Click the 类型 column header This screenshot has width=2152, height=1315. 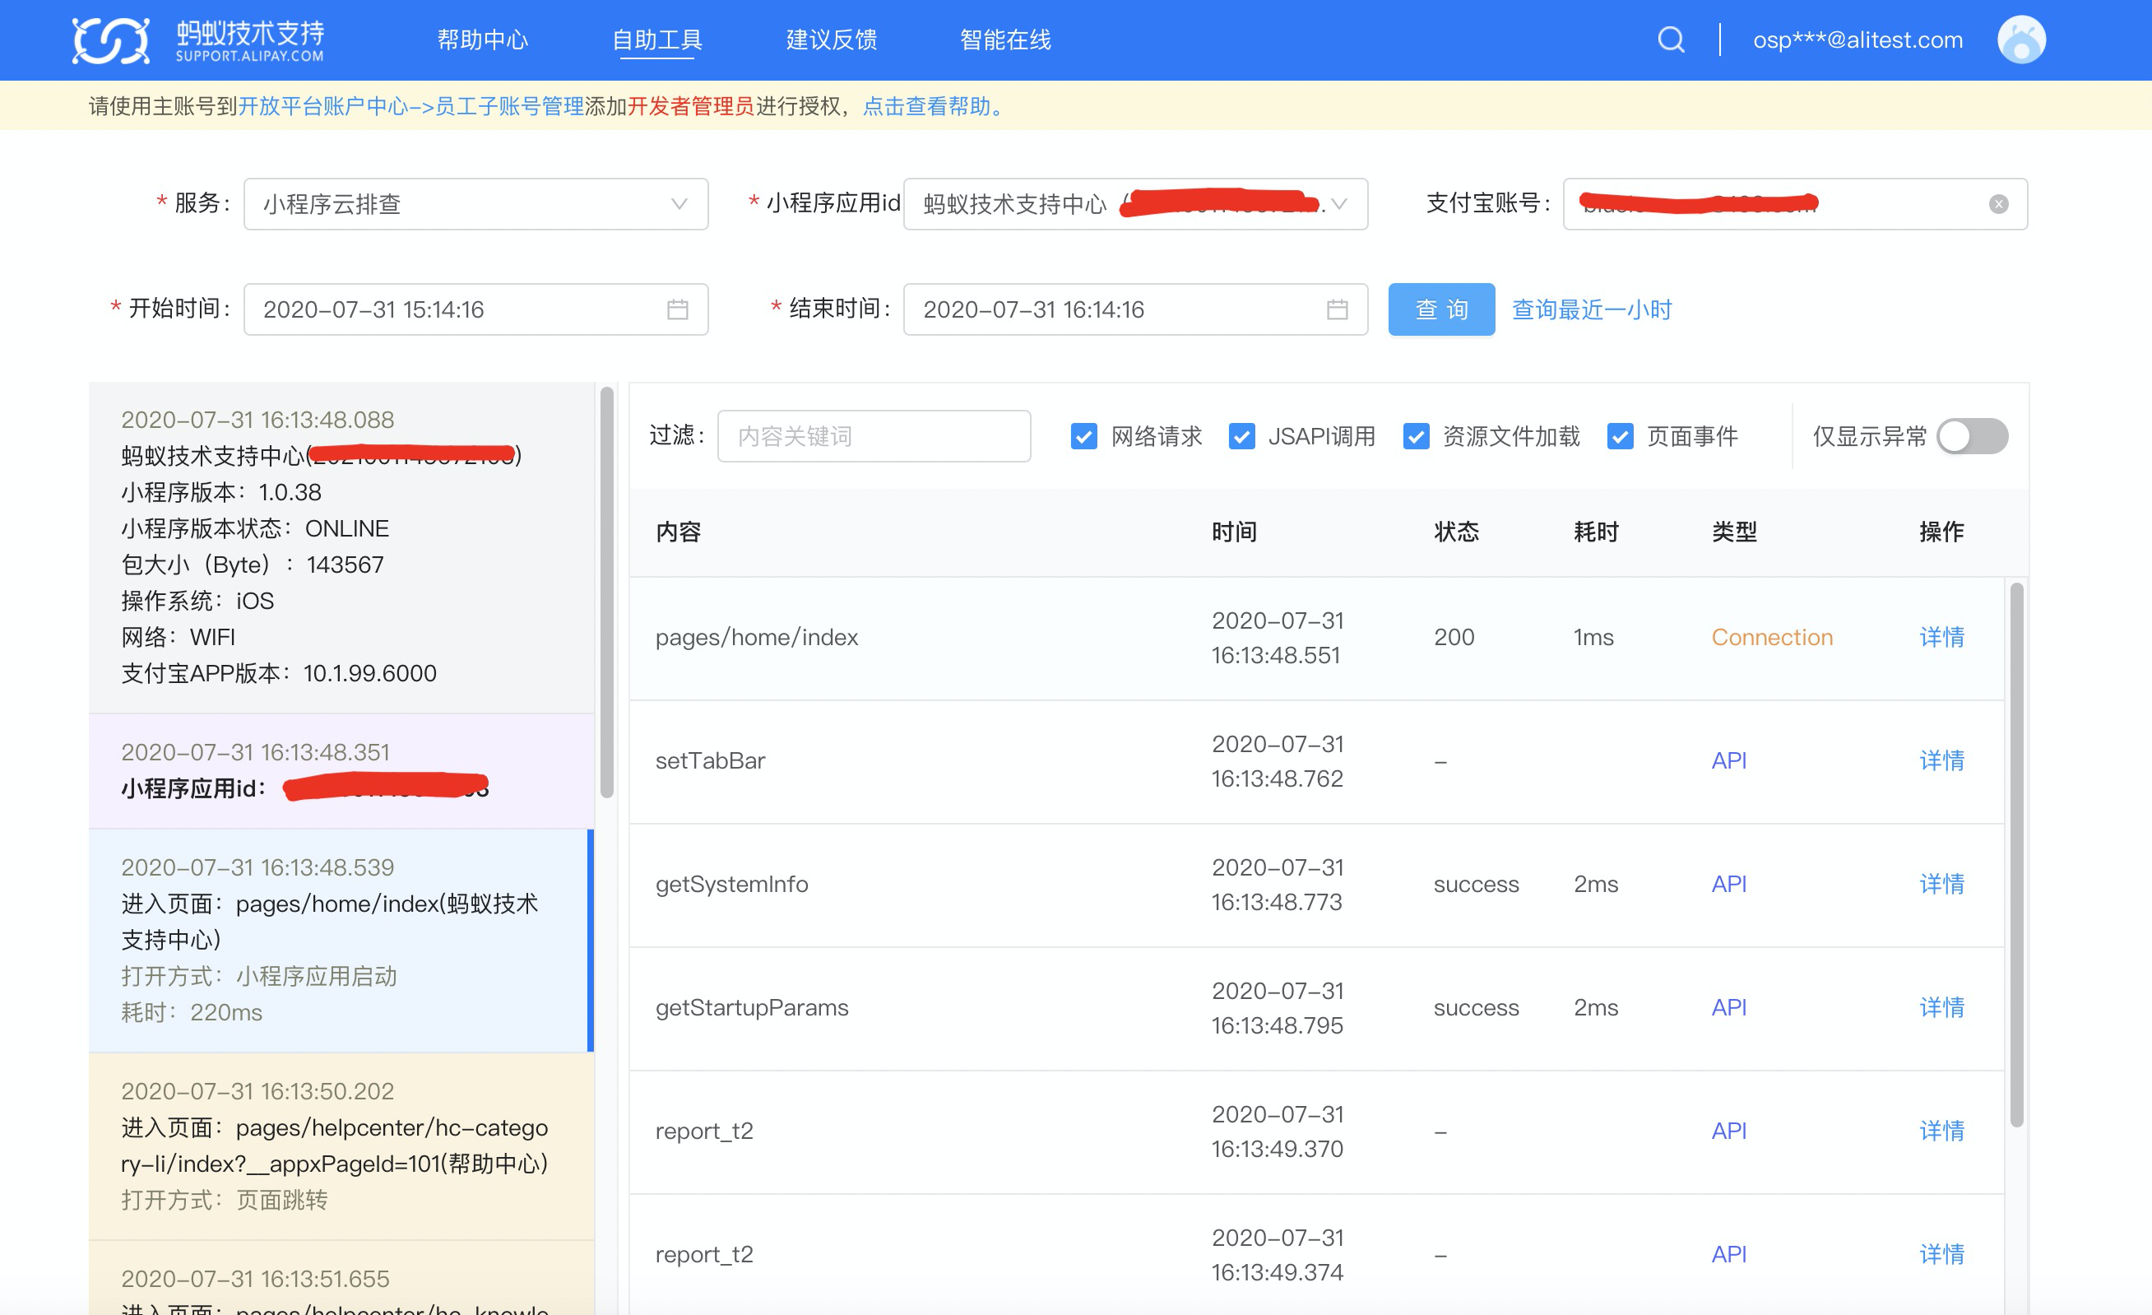point(1735,532)
